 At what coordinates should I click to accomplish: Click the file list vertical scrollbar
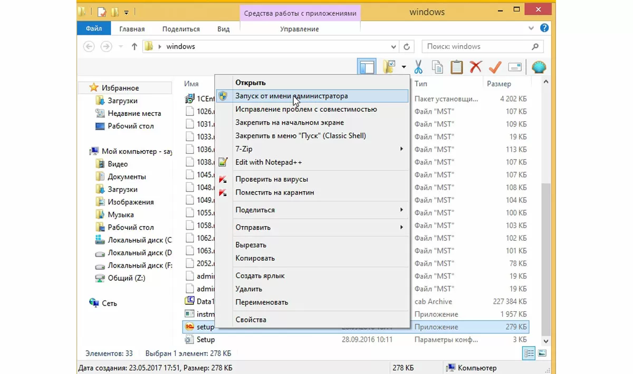click(x=546, y=259)
